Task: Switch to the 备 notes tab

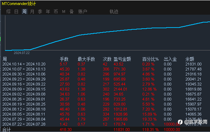Action: (72, 11)
